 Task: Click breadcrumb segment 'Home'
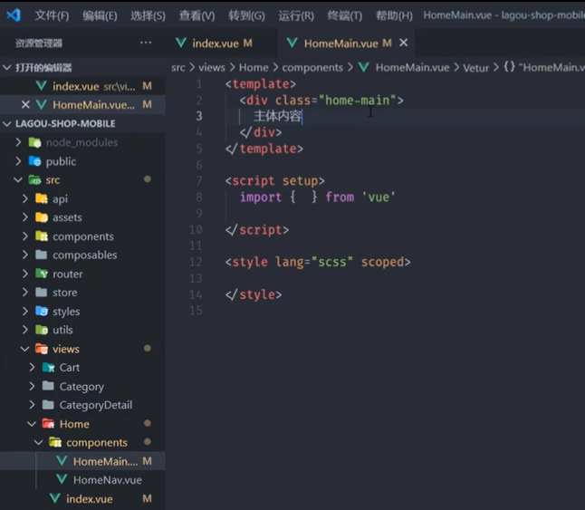(254, 68)
